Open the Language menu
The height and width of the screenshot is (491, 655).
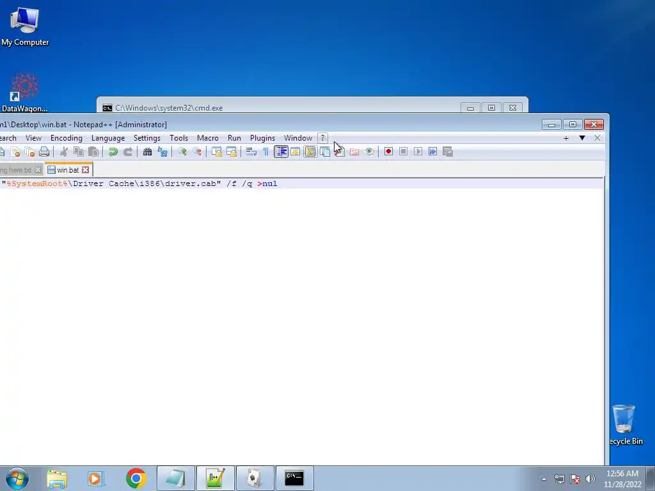coord(108,138)
